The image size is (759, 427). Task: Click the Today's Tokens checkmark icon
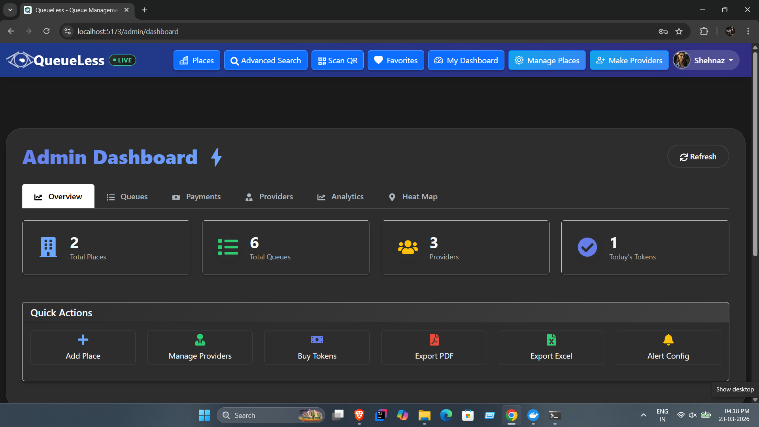point(587,247)
